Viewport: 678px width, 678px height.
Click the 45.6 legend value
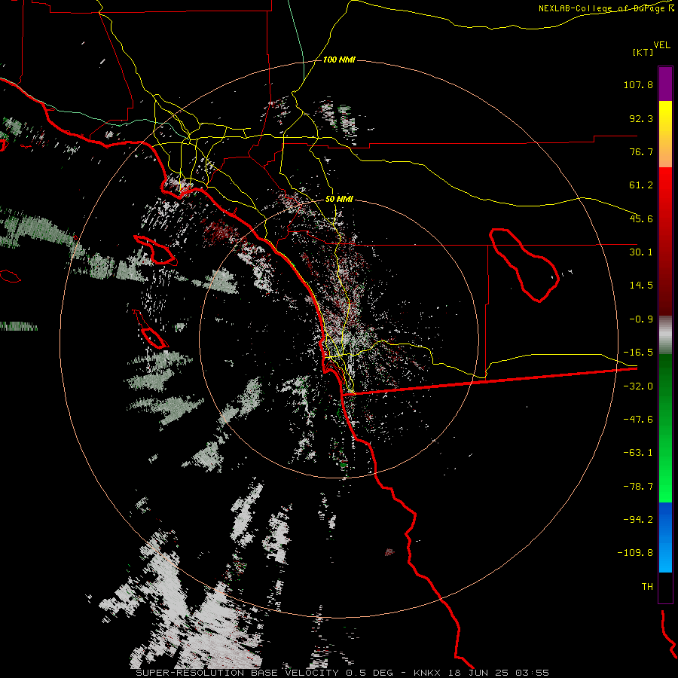click(x=641, y=218)
